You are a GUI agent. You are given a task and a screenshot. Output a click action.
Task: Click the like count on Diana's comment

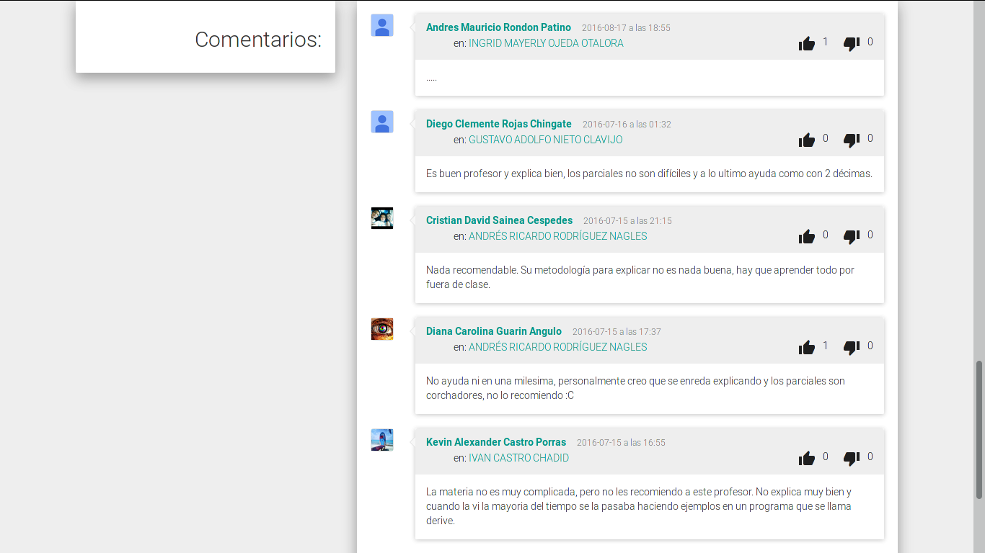(x=826, y=346)
